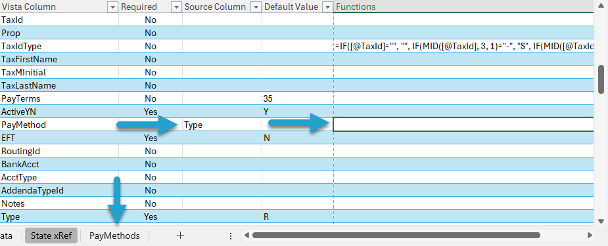The width and height of the screenshot is (608, 246).
Task: Select the ActiveYN cell
Action: pyautogui.click(x=59, y=112)
